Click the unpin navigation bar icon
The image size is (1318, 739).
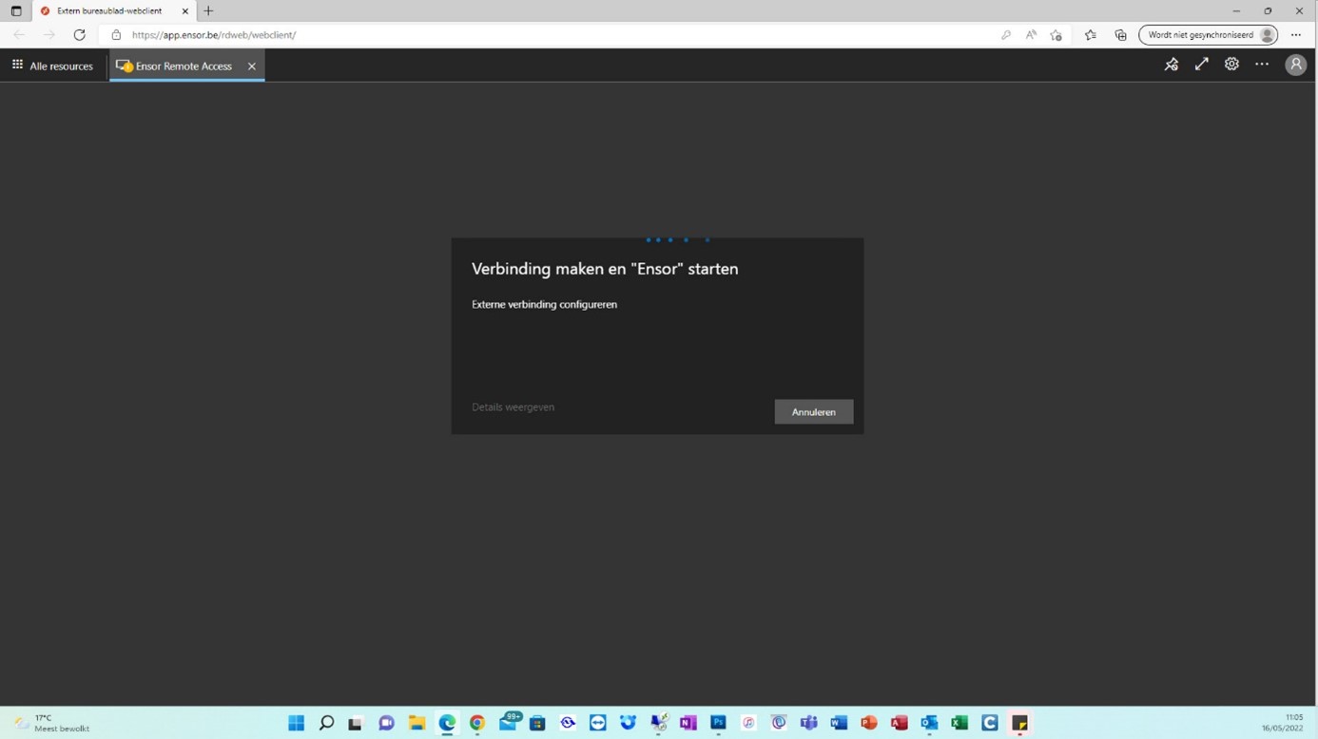click(1172, 65)
